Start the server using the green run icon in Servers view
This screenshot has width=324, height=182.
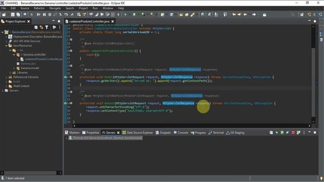(282, 132)
